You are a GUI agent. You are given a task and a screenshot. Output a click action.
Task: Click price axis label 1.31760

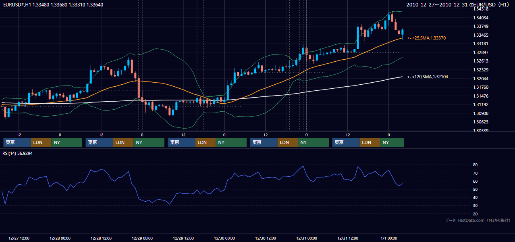pyautogui.click(x=480, y=87)
